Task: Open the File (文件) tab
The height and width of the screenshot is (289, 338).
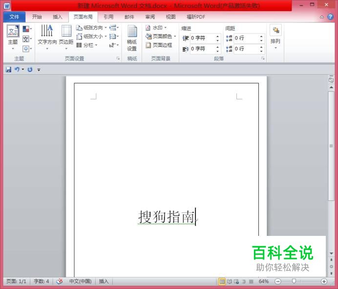Action: (x=14, y=17)
